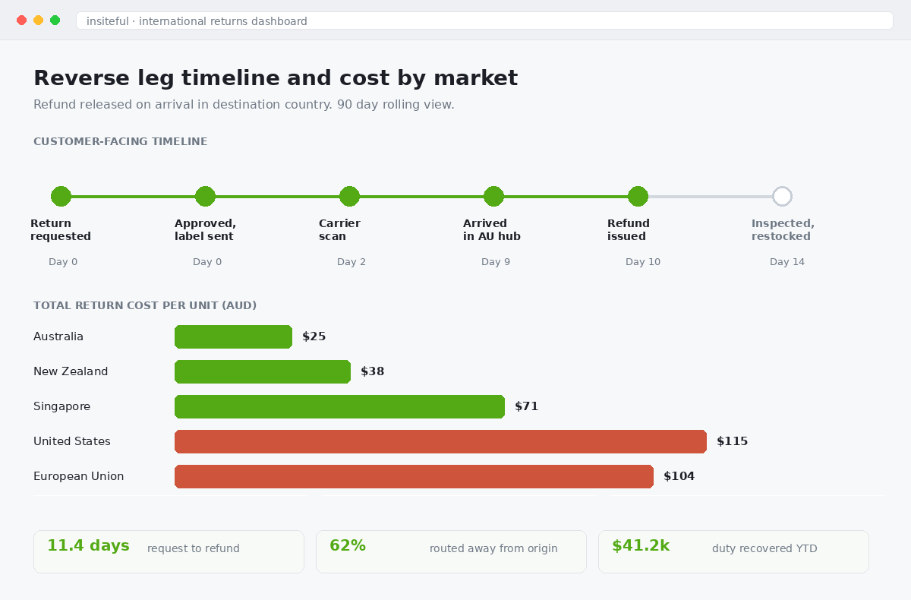Open the 11.4 days request to refund card
The width and height of the screenshot is (911, 600).
tap(169, 551)
